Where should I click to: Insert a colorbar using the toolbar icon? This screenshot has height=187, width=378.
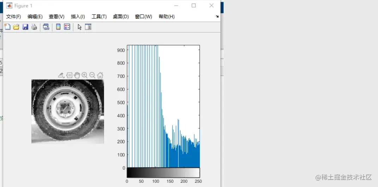point(58,27)
